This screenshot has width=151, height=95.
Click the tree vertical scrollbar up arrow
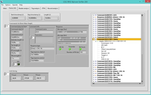click(142, 15)
